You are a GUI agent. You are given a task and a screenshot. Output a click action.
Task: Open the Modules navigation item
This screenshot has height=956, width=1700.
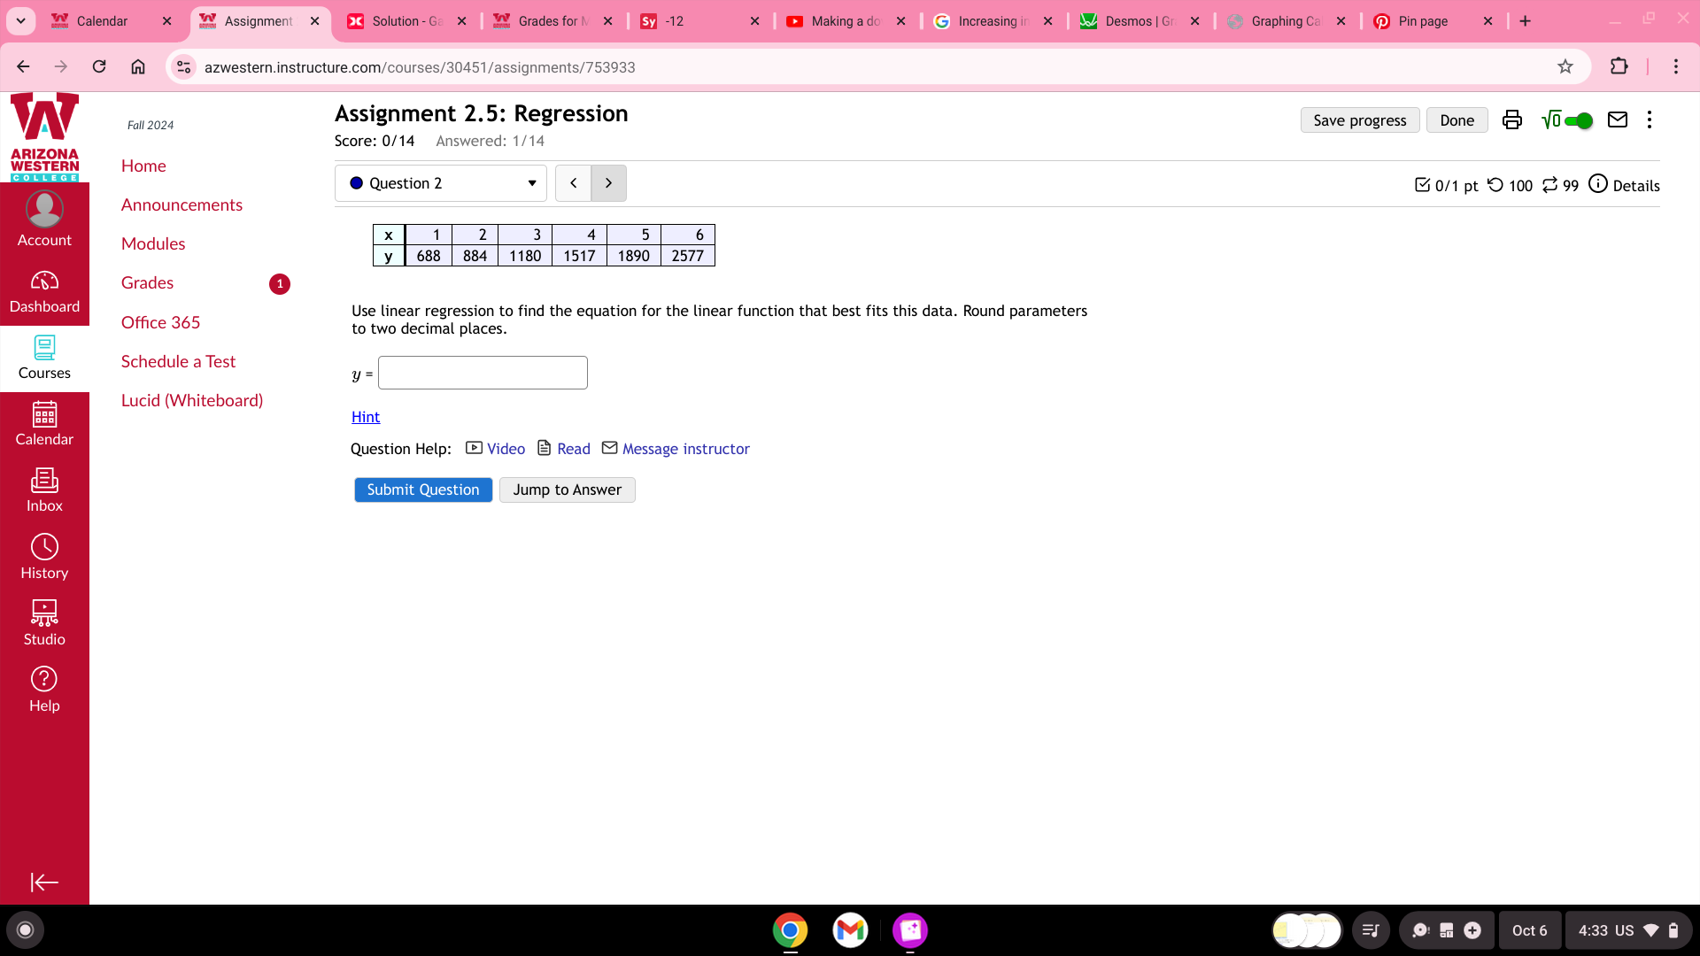coord(151,244)
